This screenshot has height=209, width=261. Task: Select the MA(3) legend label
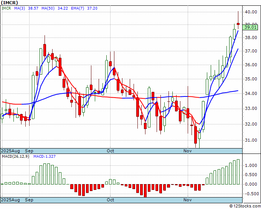click(20, 8)
